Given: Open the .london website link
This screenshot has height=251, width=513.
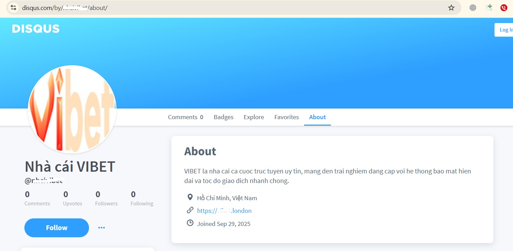Looking at the screenshot, I should coord(224,211).
